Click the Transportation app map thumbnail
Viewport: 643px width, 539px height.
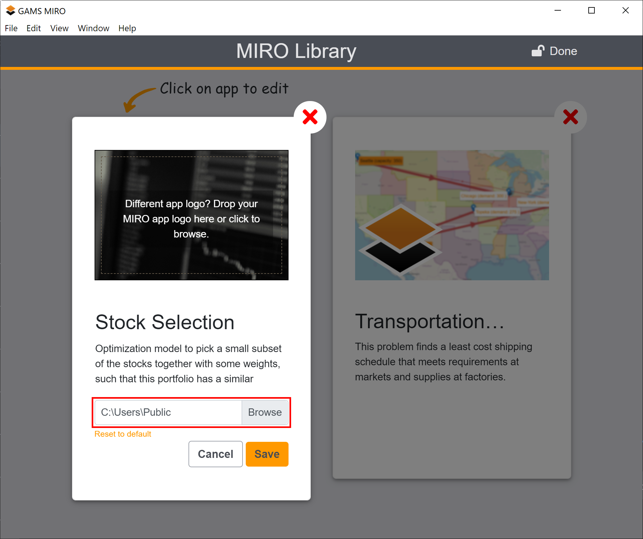452,215
